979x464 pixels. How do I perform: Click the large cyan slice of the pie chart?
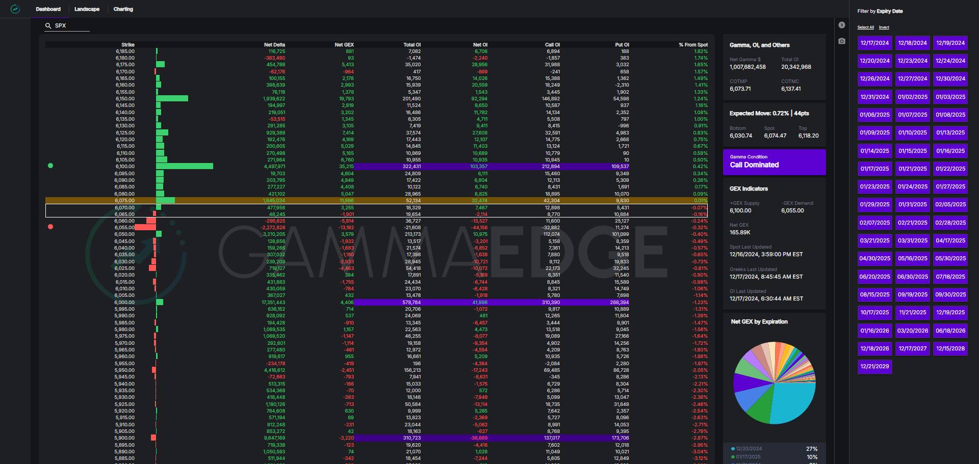[793, 402]
